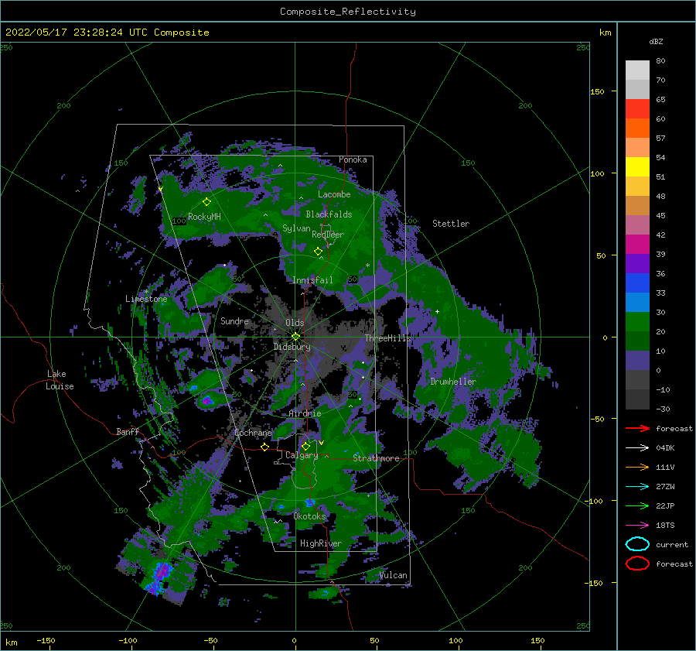696x651 pixels.
Task: Click the cyan current ellipse legend icon
Action: pyautogui.click(x=637, y=544)
